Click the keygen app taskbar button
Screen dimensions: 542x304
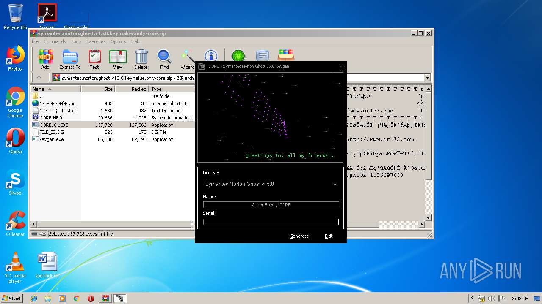pyautogui.click(x=120, y=299)
